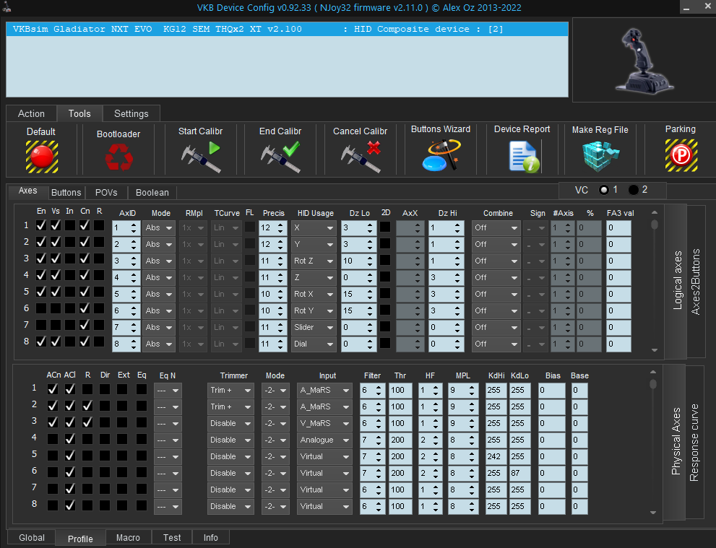
Task: Click Dz Lo stepper for logical axis 3
Action: pyautogui.click(x=370, y=261)
